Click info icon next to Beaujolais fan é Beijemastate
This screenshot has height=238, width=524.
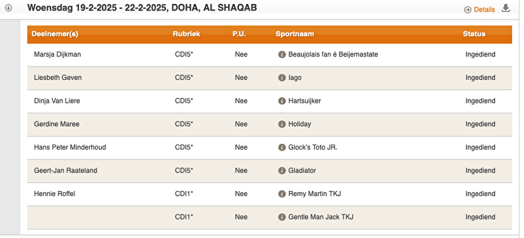282,54
